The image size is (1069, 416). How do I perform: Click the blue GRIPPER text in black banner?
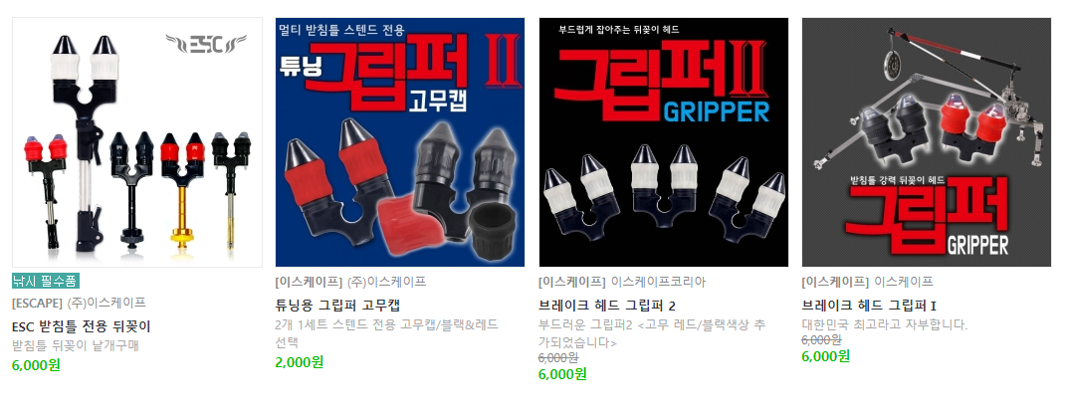716,111
